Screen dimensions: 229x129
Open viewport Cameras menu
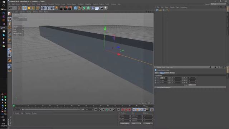[23, 12]
